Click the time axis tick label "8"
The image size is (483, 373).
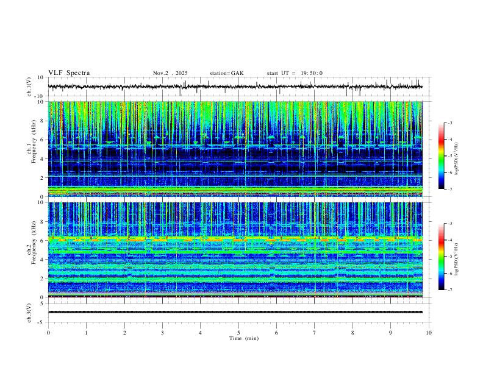click(352, 333)
